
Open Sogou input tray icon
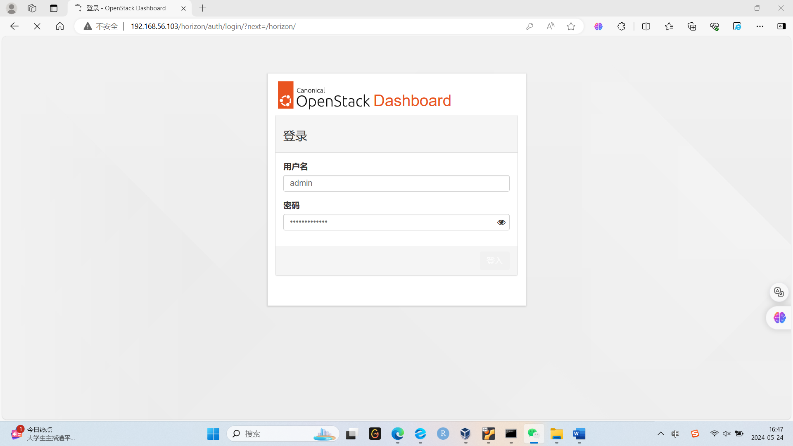(695, 434)
